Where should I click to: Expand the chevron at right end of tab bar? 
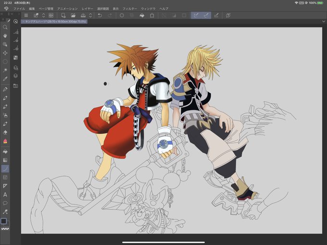click(x=324, y=22)
